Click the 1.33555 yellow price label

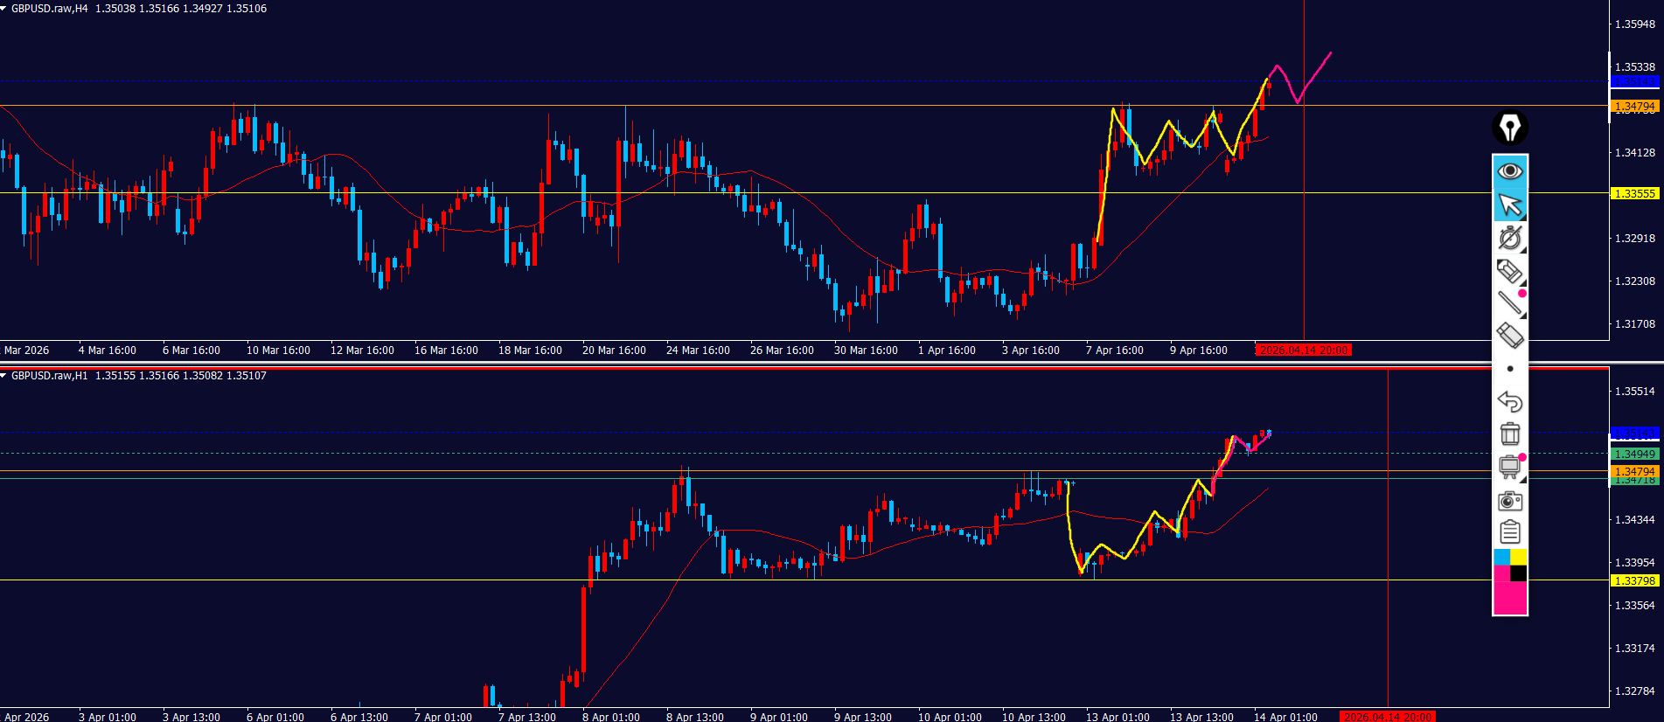[x=1634, y=193]
